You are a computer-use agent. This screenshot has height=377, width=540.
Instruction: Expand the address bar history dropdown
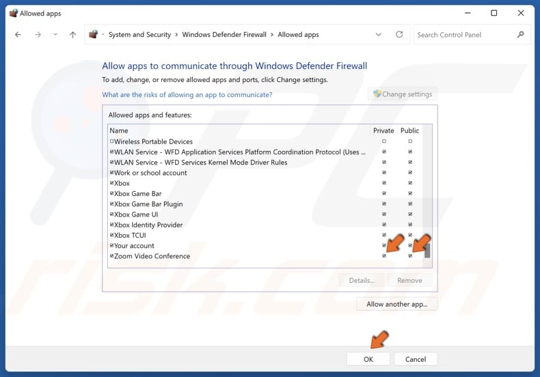(379, 34)
